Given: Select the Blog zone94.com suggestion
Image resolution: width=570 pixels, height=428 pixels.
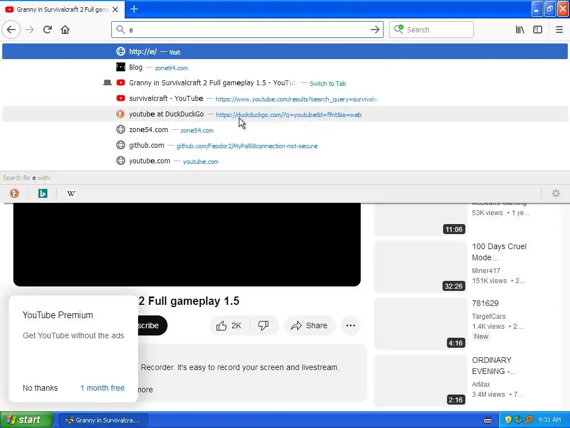Looking at the screenshot, I should (285, 67).
